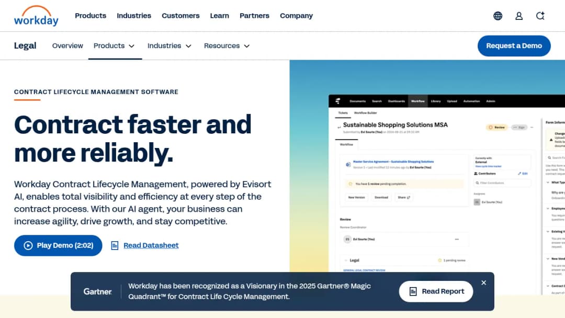This screenshot has height=318, width=565.
Task: Expand Legal Products dropdown
Action: tap(114, 46)
